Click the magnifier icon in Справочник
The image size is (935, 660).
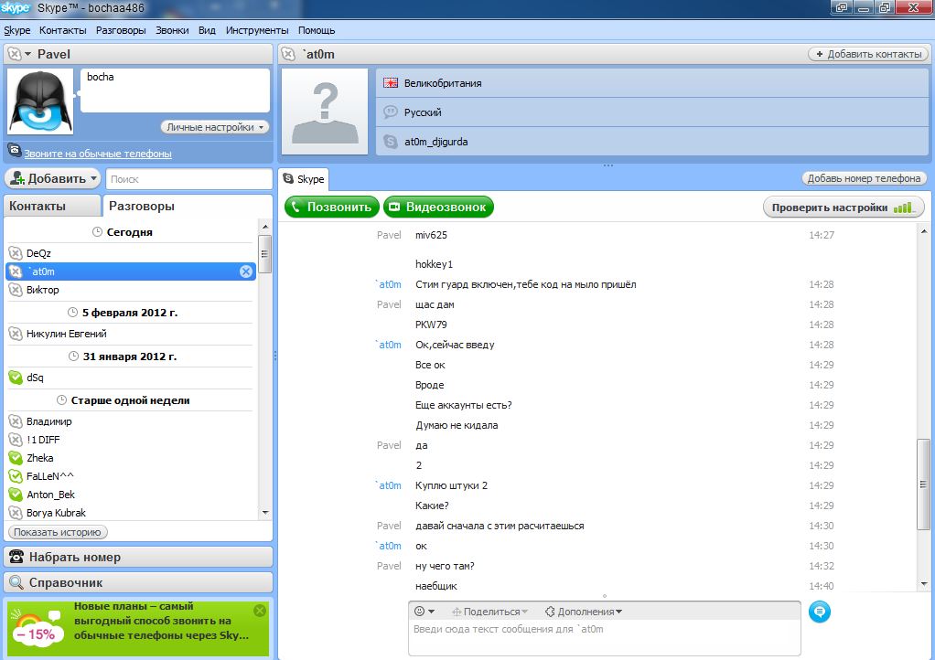pos(16,582)
